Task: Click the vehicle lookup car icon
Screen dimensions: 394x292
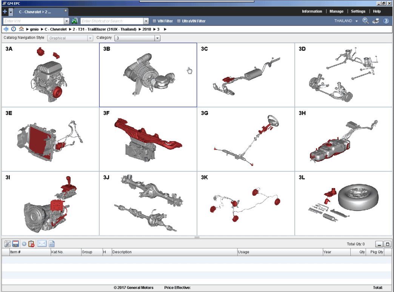Action: [75, 21]
